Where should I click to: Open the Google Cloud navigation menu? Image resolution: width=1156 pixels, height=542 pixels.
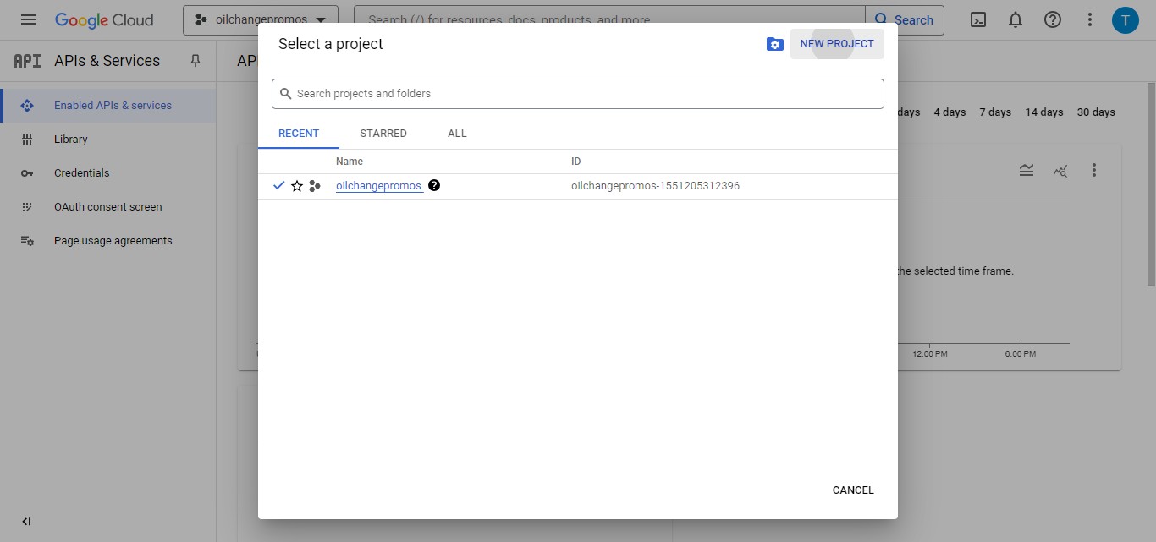point(28,19)
